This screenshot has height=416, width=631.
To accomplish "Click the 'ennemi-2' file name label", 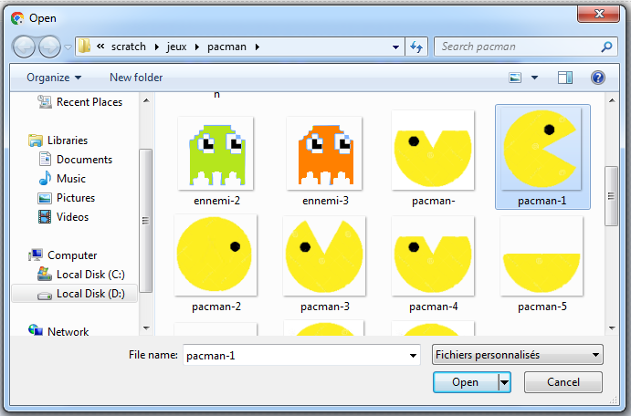I will [217, 201].
